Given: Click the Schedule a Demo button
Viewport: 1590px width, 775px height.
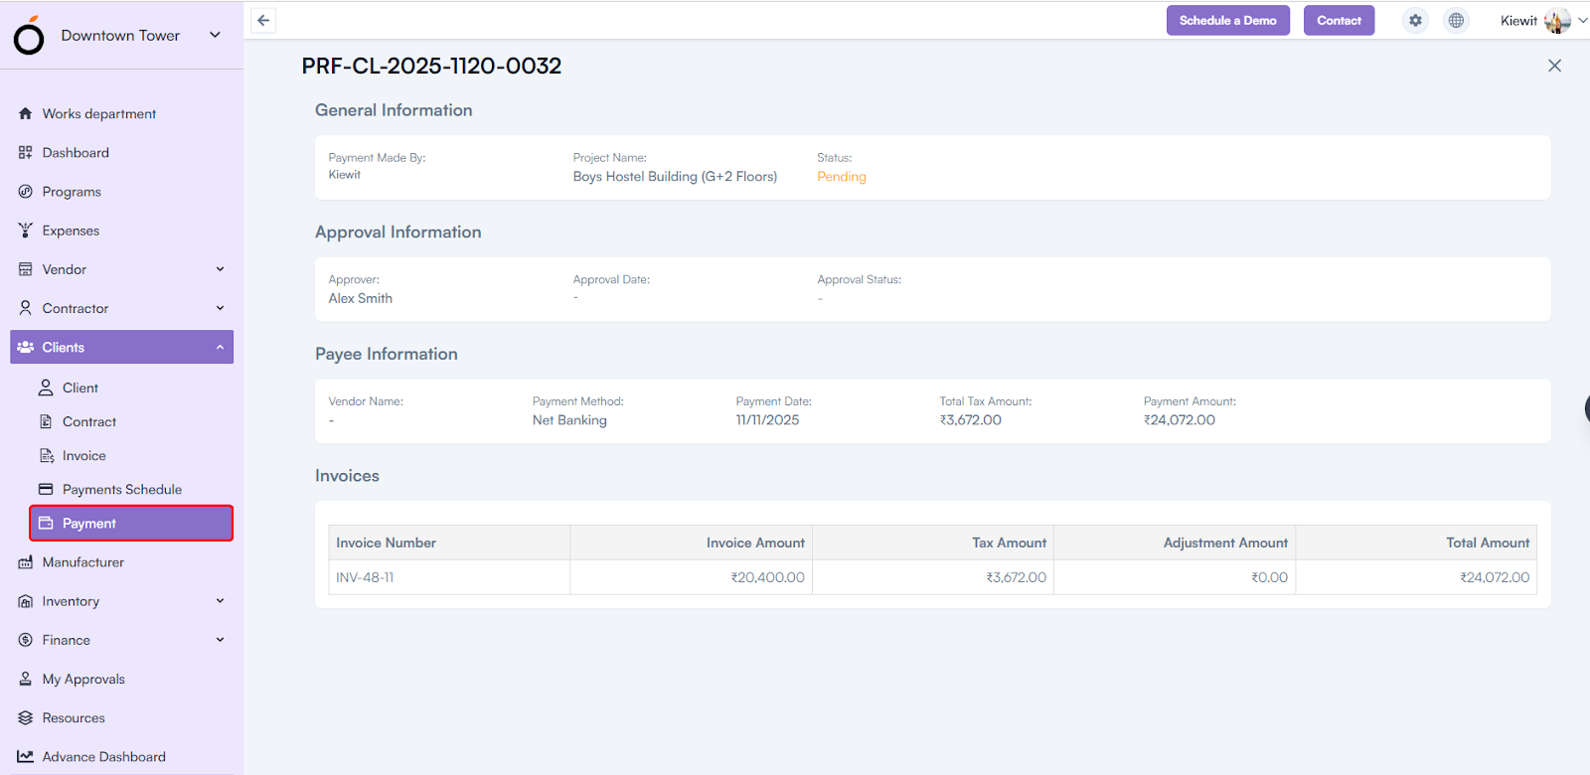Looking at the screenshot, I should (x=1228, y=20).
